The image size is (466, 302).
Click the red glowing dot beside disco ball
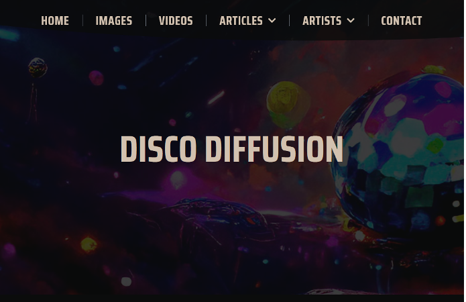[x=440, y=221]
